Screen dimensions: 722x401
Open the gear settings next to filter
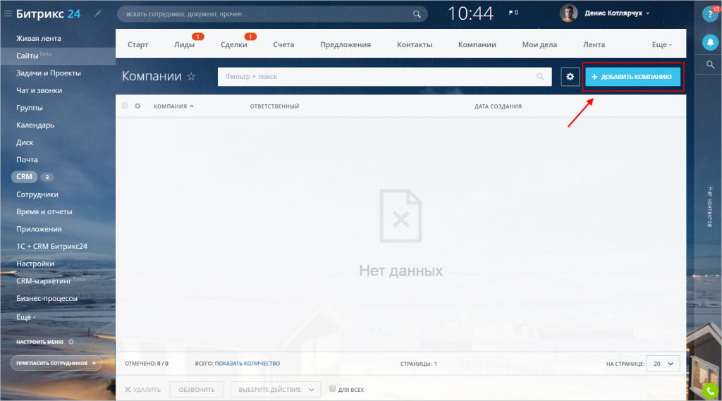point(570,77)
